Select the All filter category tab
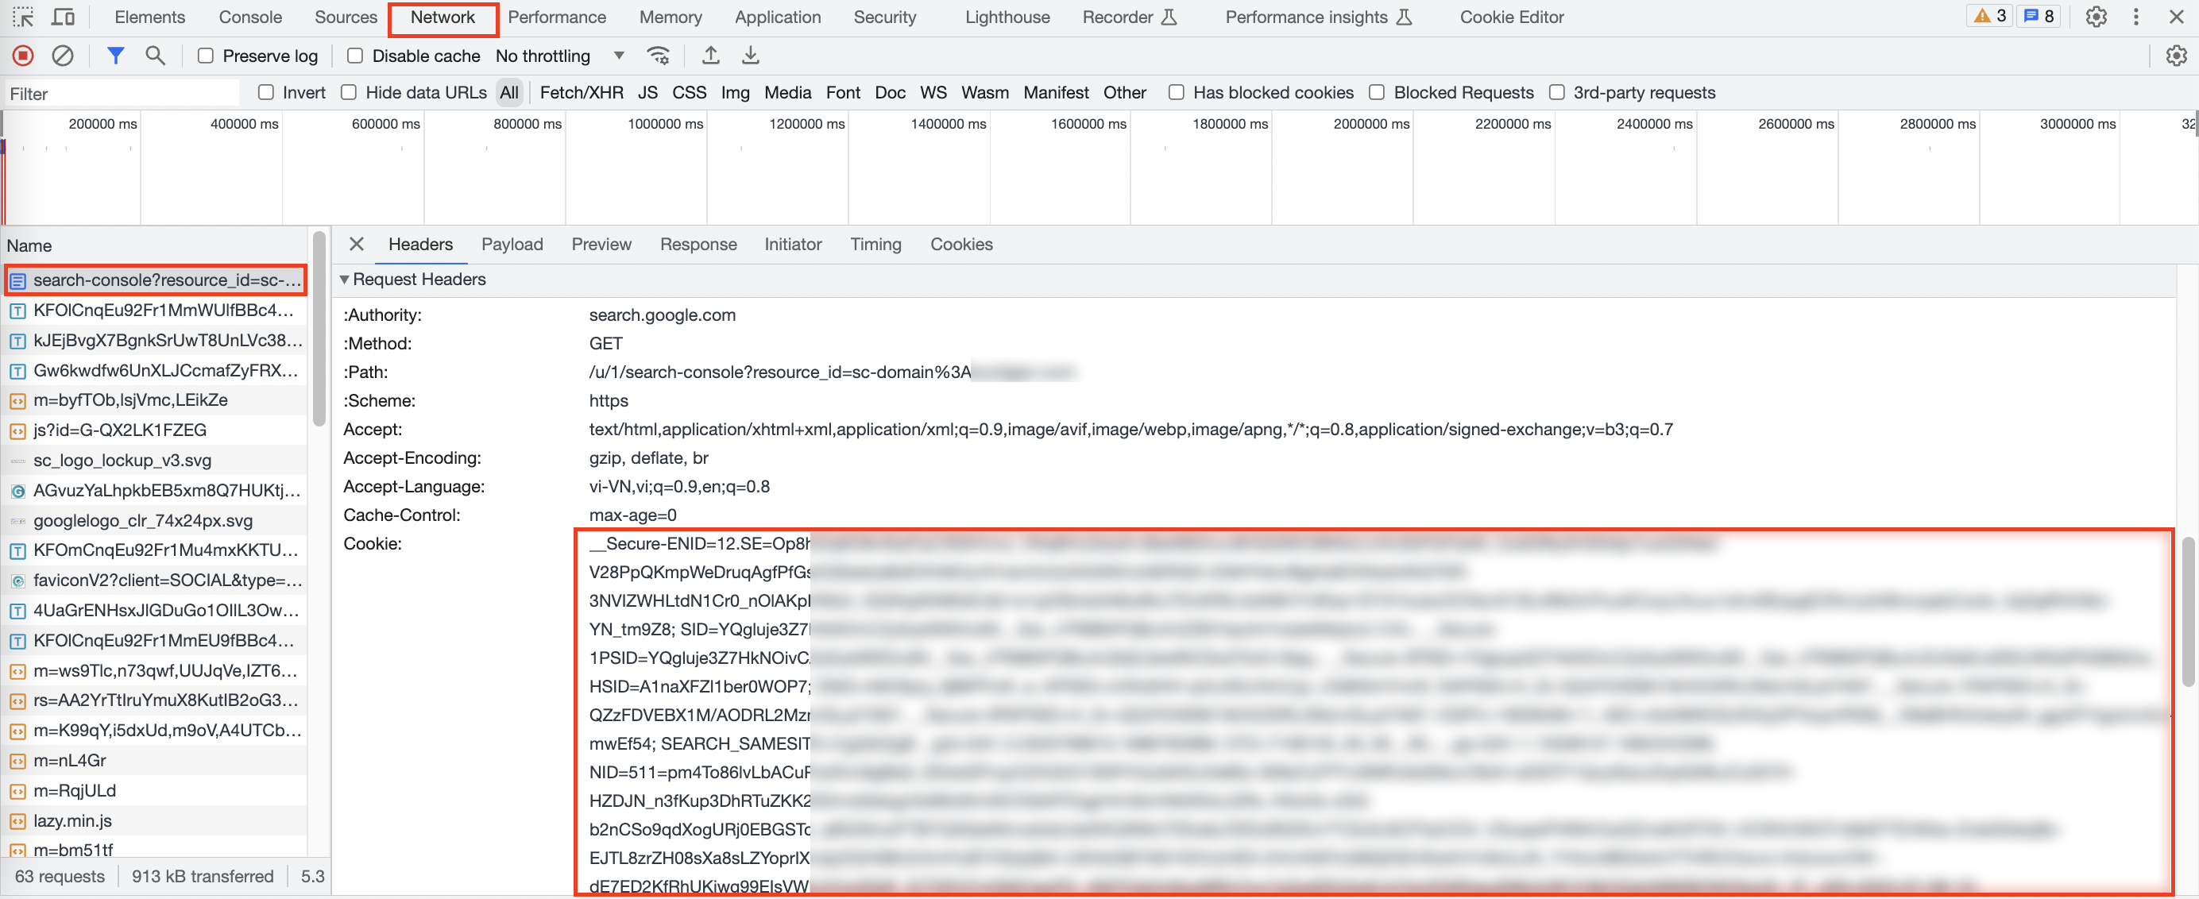The width and height of the screenshot is (2199, 899). [x=508, y=91]
